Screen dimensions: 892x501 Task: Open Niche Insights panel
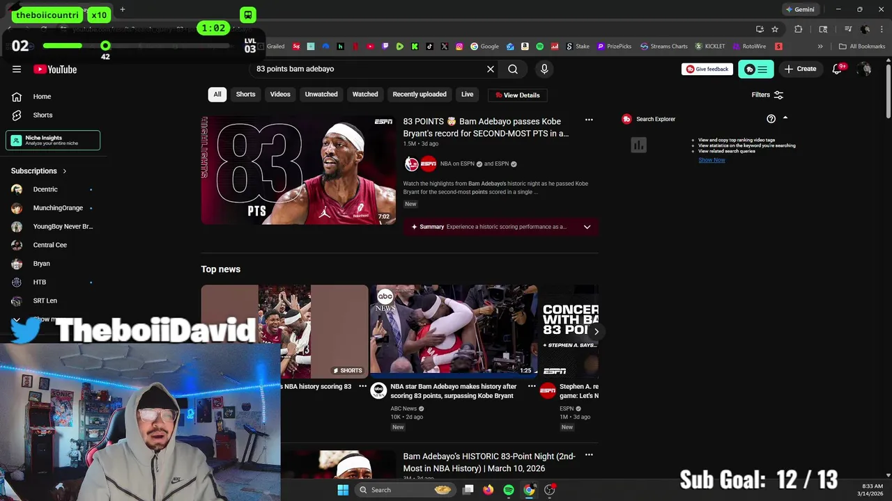(x=53, y=140)
